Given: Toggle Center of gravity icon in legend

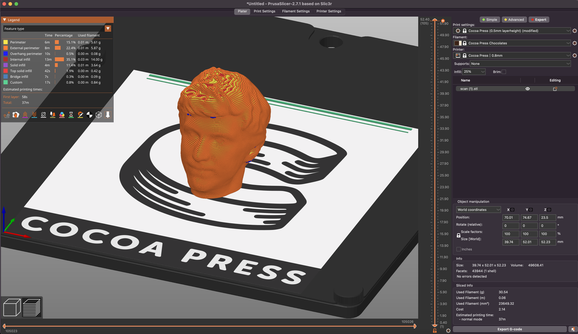Looking at the screenshot, I should point(89,115).
